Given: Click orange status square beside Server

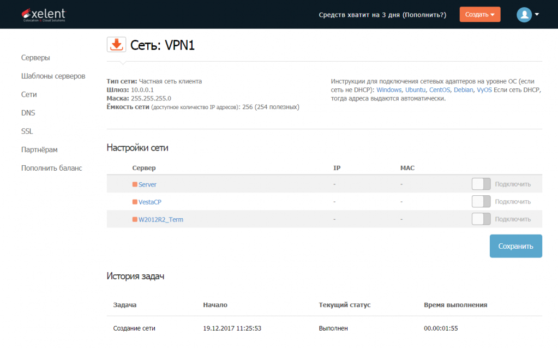Looking at the screenshot, I should click(135, 184).
